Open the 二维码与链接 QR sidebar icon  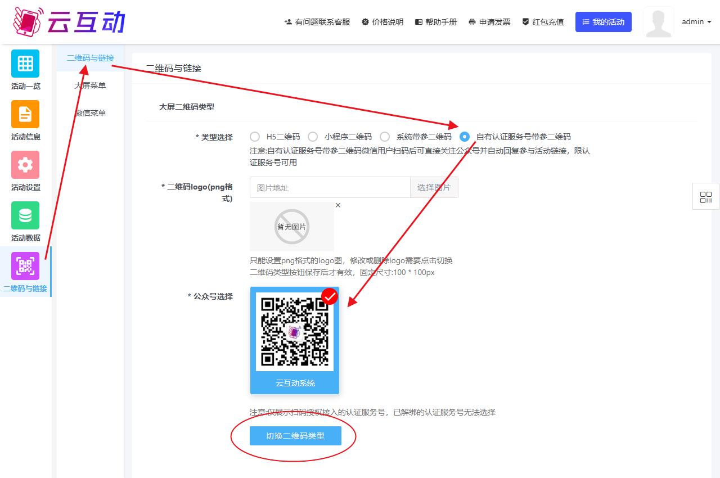[x=25, y=266]
